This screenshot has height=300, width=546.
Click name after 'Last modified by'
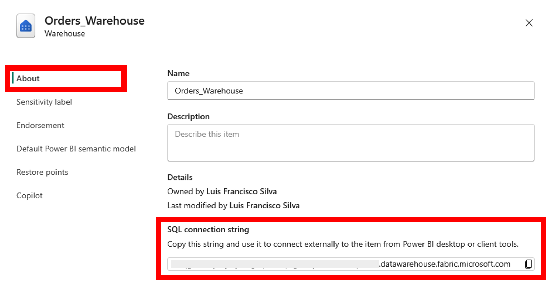coord(264,205)
